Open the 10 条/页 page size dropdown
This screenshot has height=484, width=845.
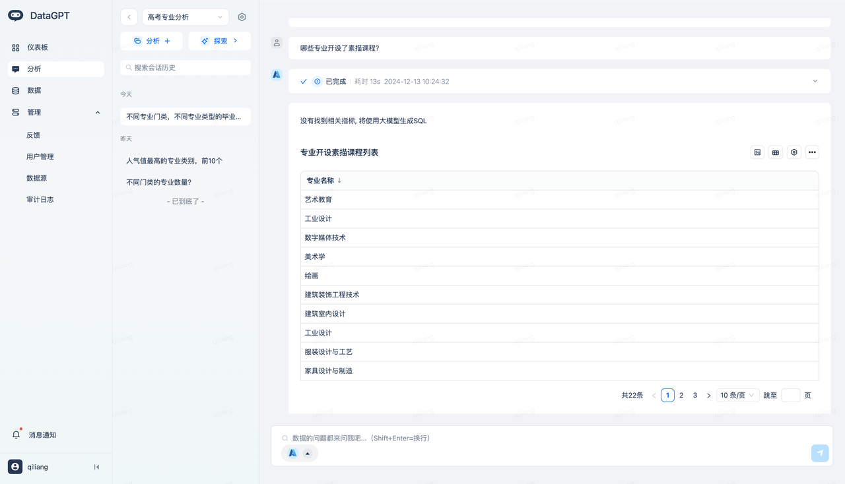click(737, 396)
